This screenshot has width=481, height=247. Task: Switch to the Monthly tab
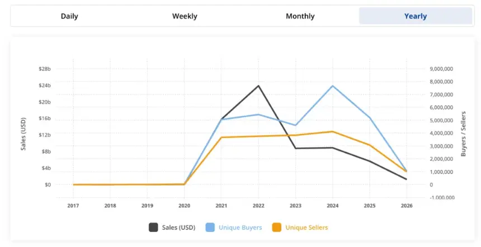(300, 16)
